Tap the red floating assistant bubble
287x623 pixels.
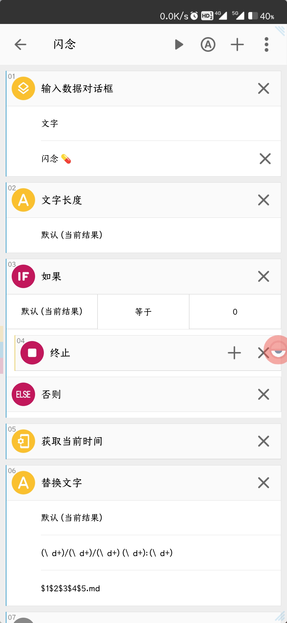[x=277, y=350]
